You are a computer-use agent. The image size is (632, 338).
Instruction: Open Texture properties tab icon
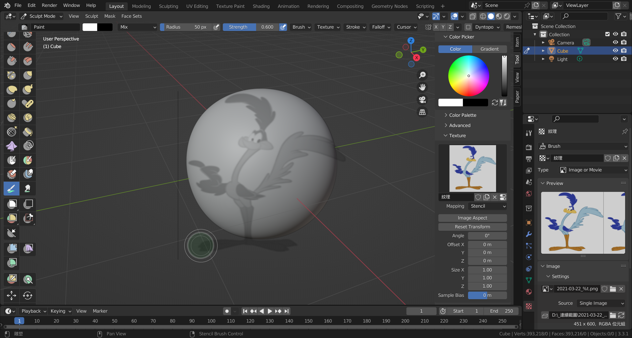[529, 306]
